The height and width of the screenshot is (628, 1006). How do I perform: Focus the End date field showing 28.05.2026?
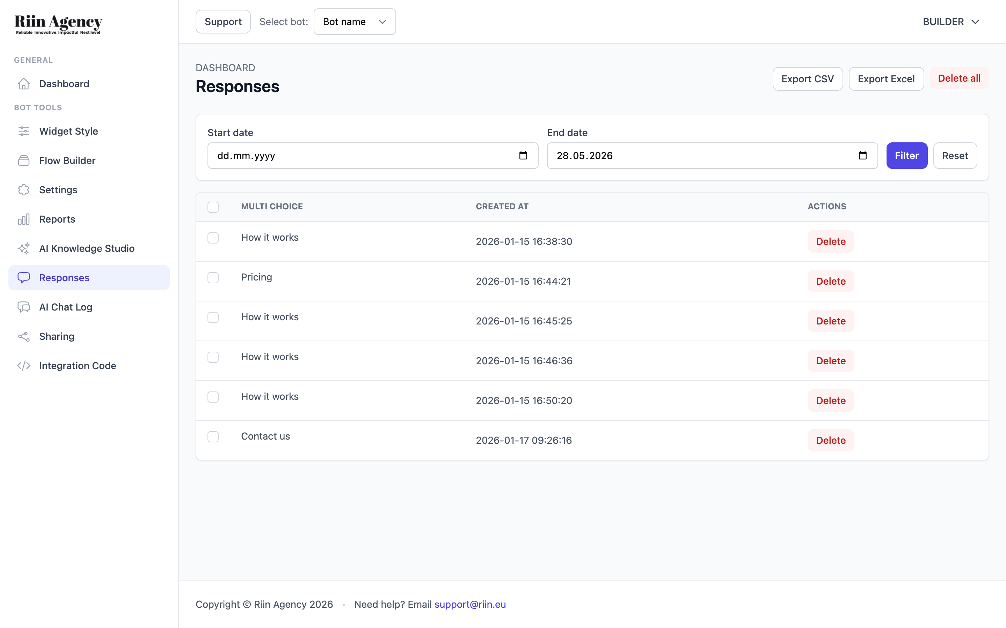(712, 156)
